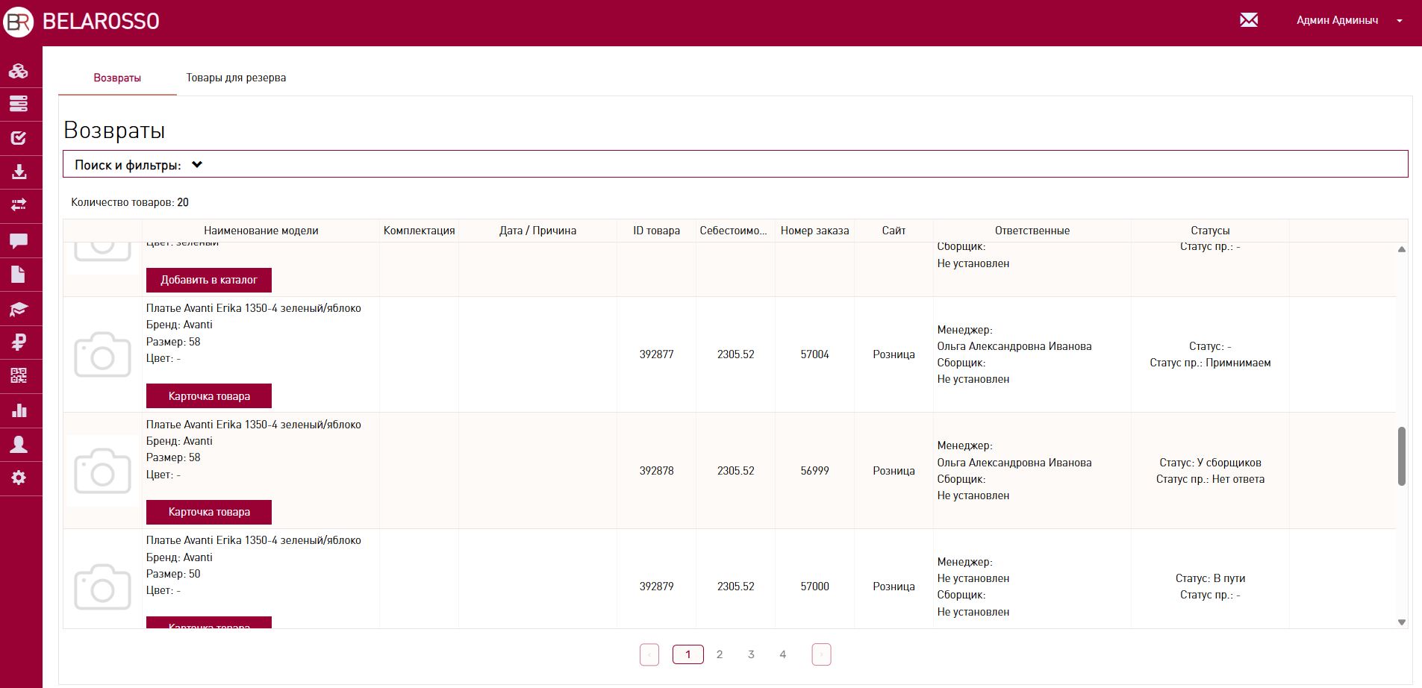Go to page 3
The width and height of the screenshot is (1422, 688).
751,654
